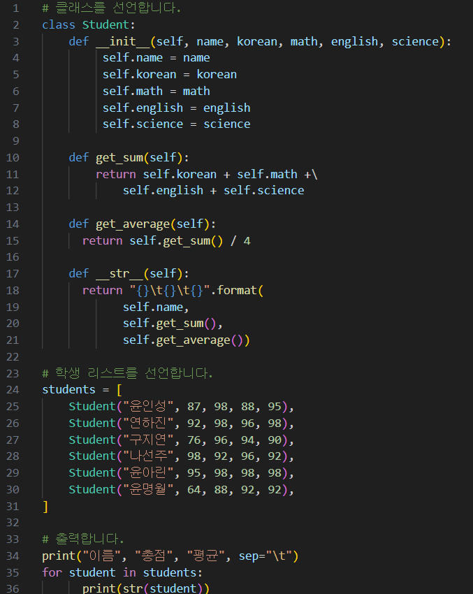Screen dimensions: 473x594
Task: Click the score 87 on line 25
Action: (194, 407)
